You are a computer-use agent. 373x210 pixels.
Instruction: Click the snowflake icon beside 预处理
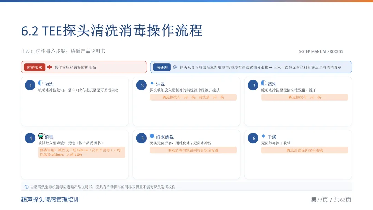click(x=175, y=67)
